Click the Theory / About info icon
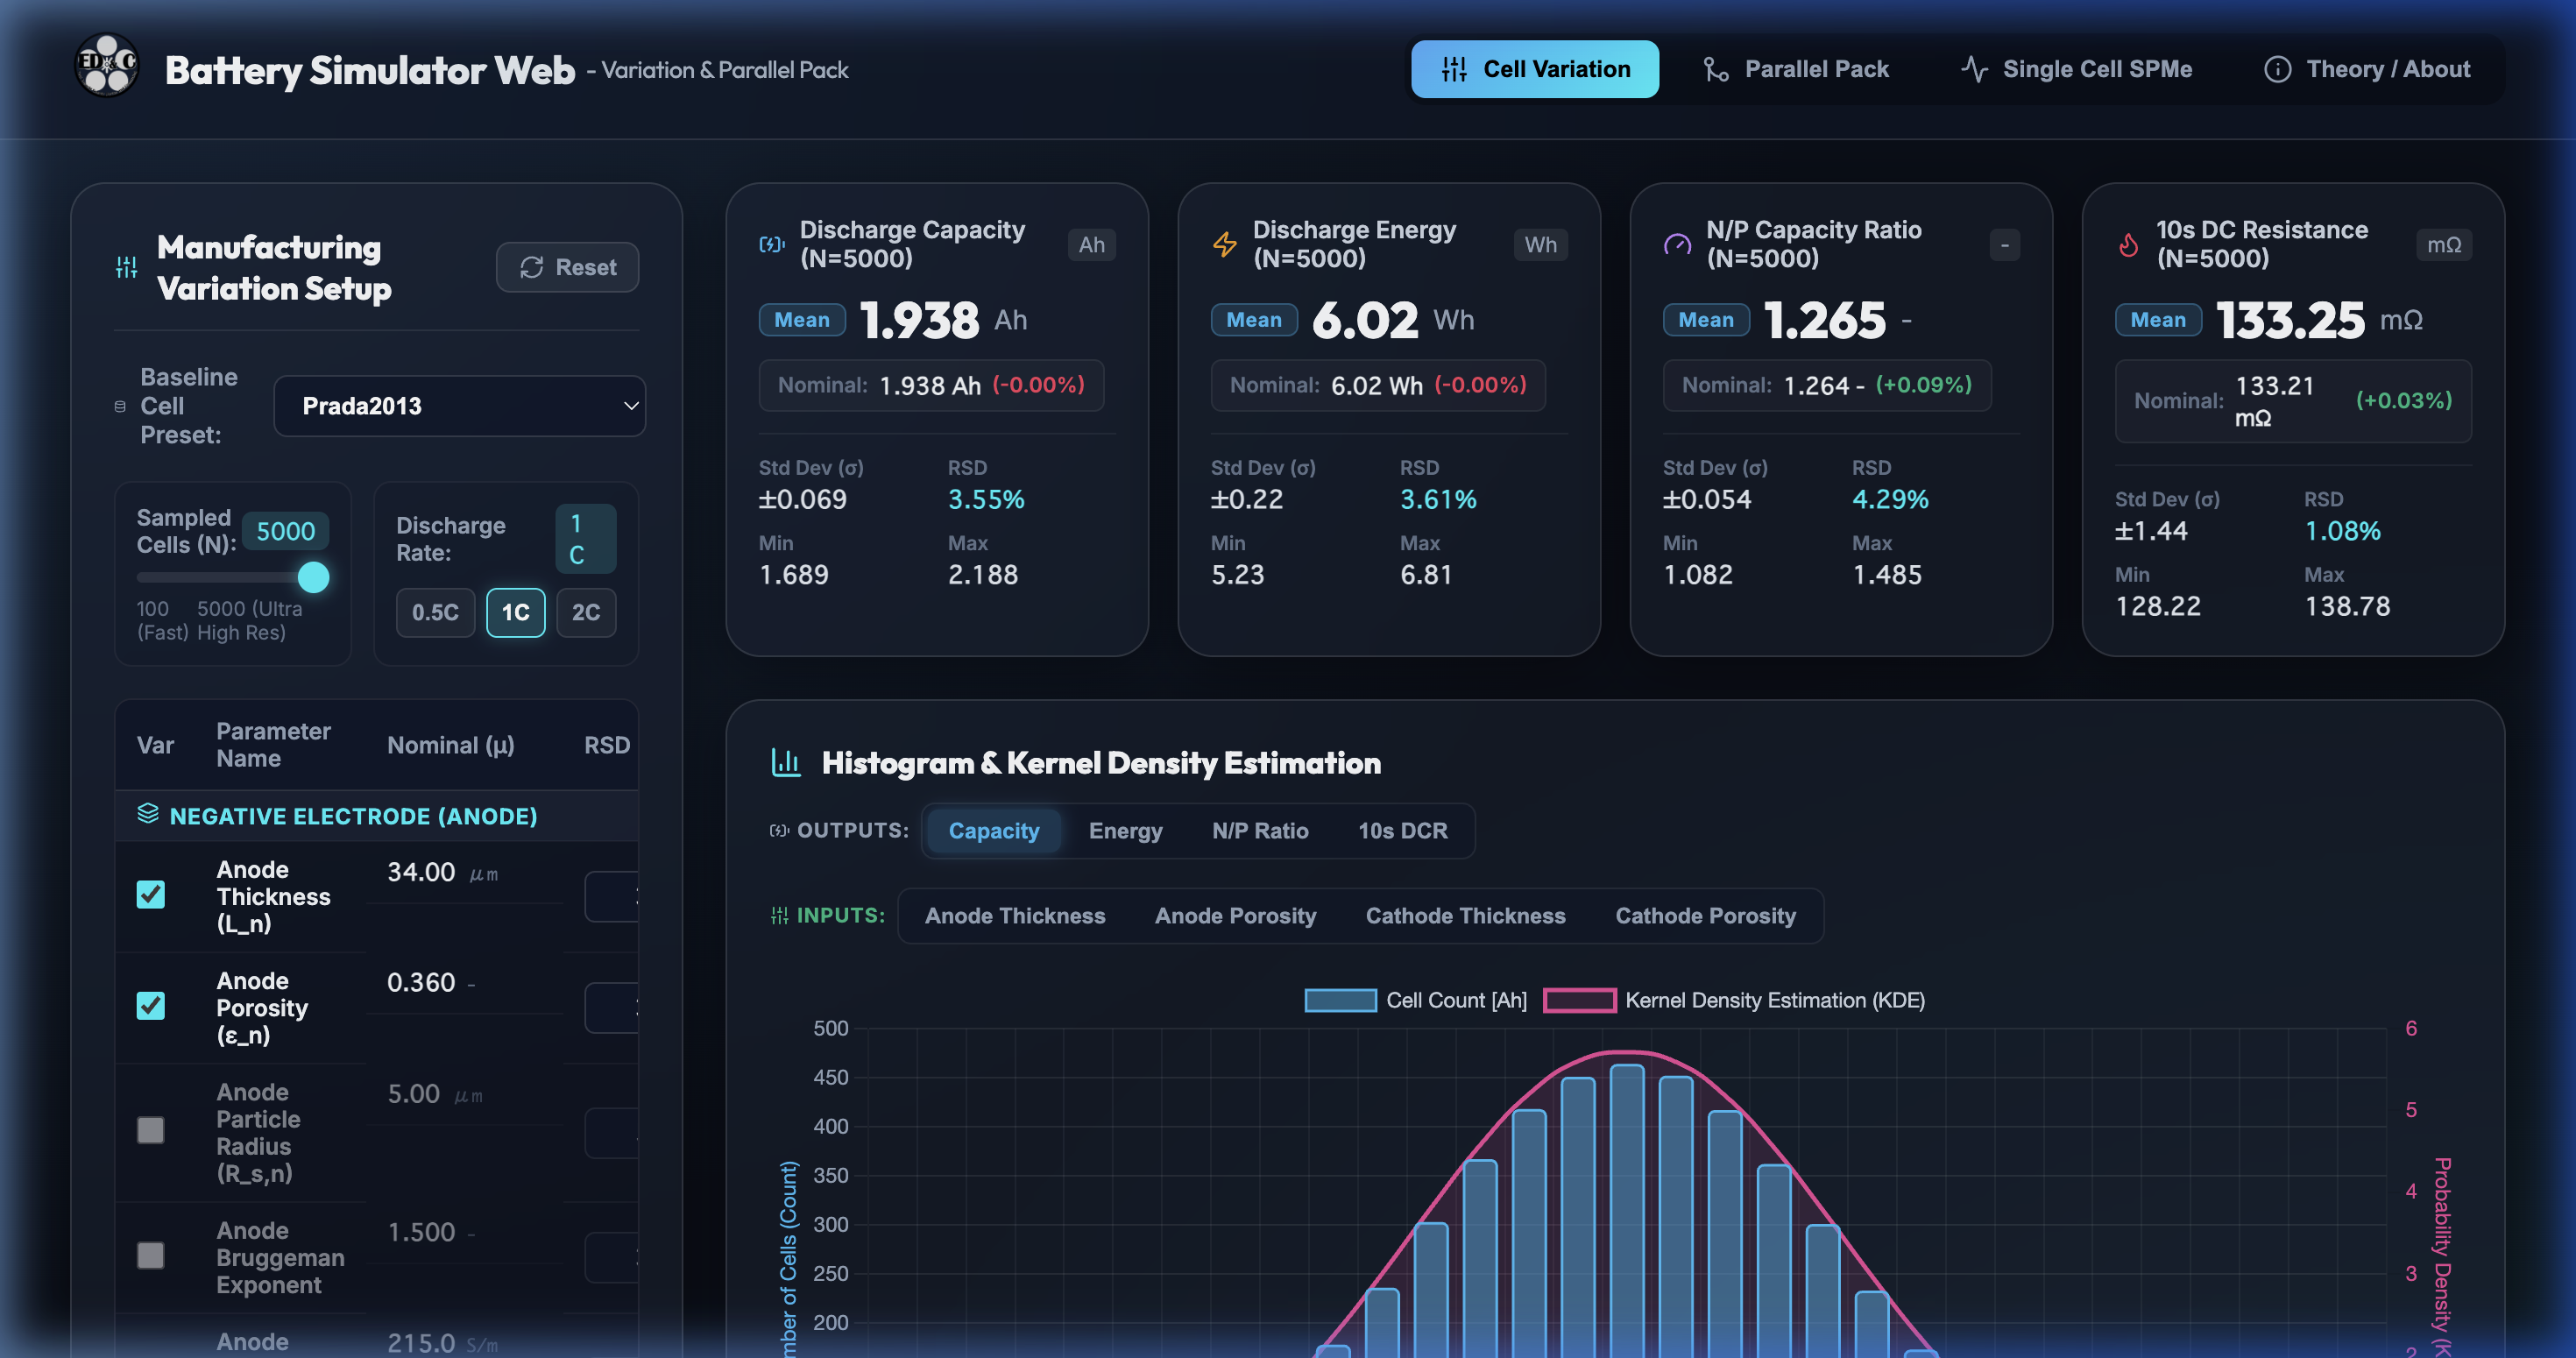This screenshot has width=2576, height=1358. [x=2277, y=69]
